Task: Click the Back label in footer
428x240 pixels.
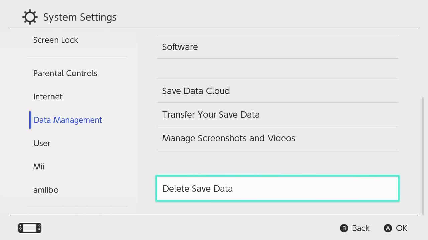Action: click(x=361, y=228)
